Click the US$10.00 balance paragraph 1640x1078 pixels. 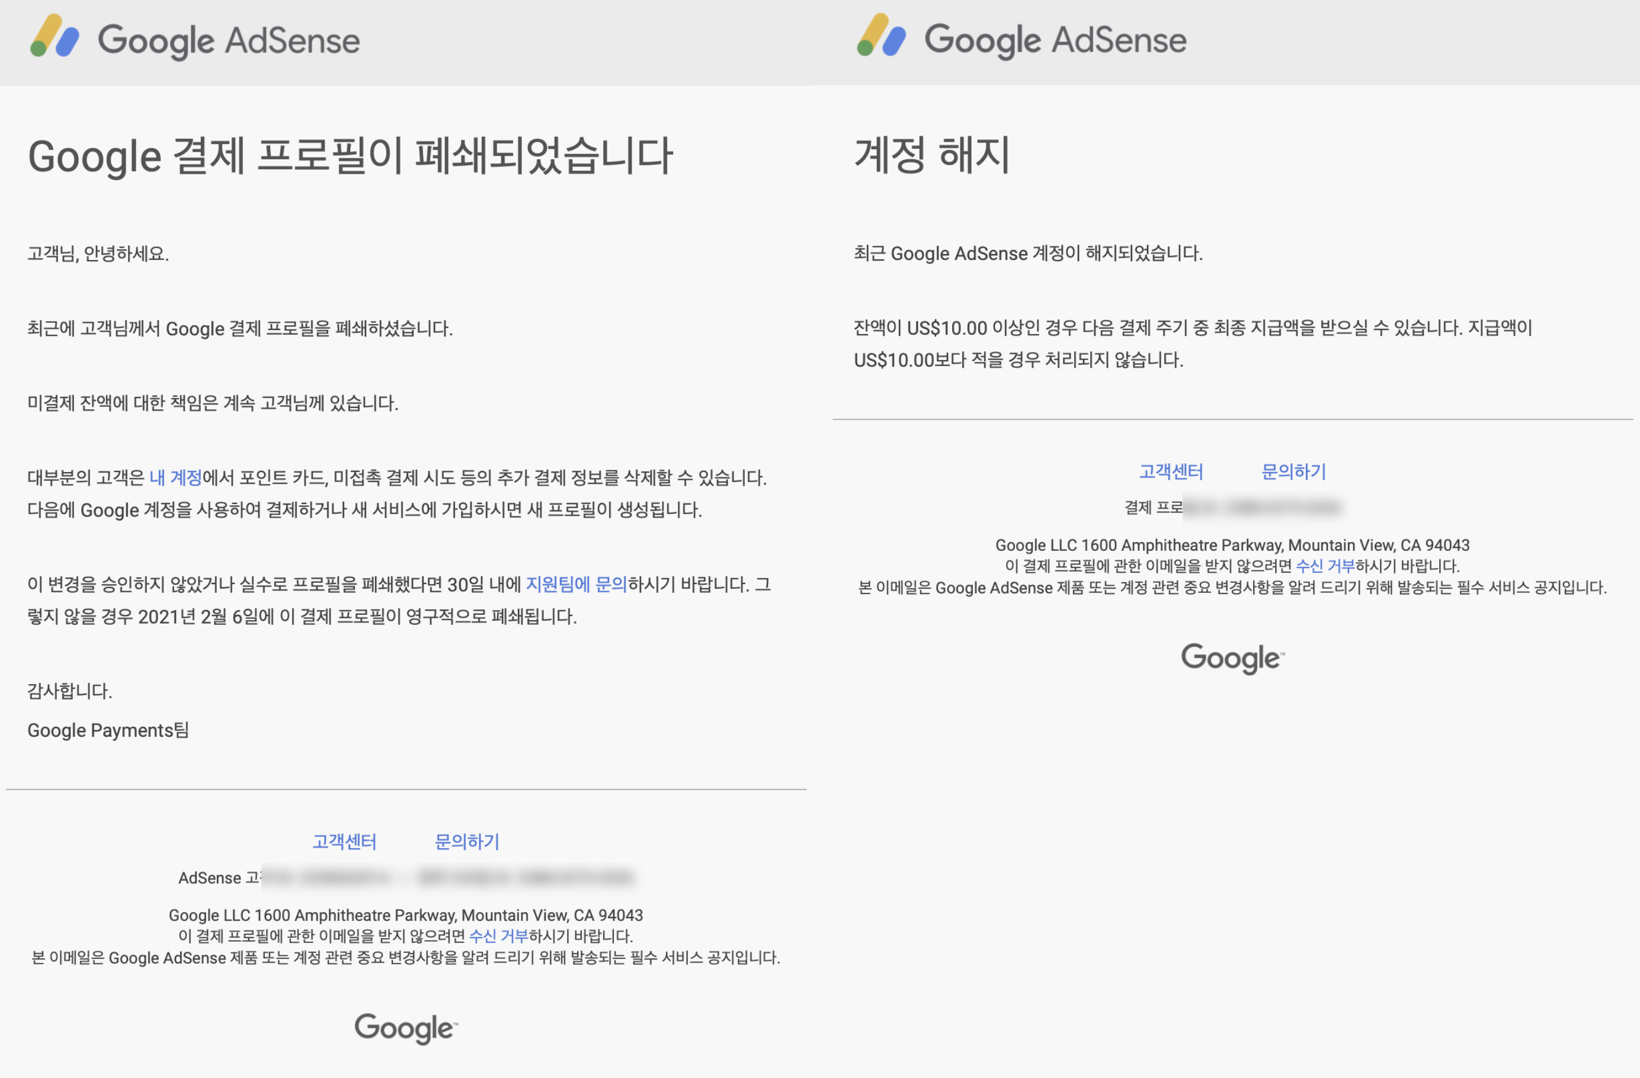coord(1192,343)
